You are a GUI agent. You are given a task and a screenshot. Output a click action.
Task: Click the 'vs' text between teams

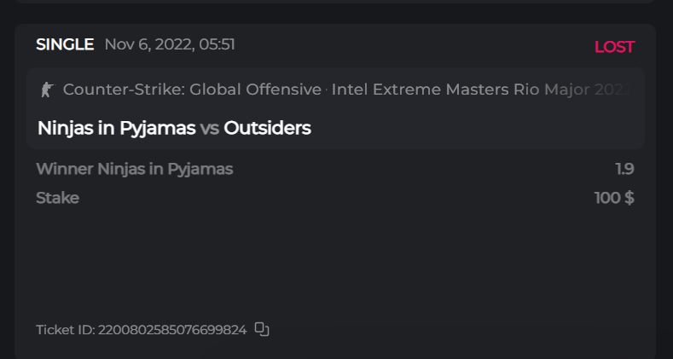coord(210,129)
